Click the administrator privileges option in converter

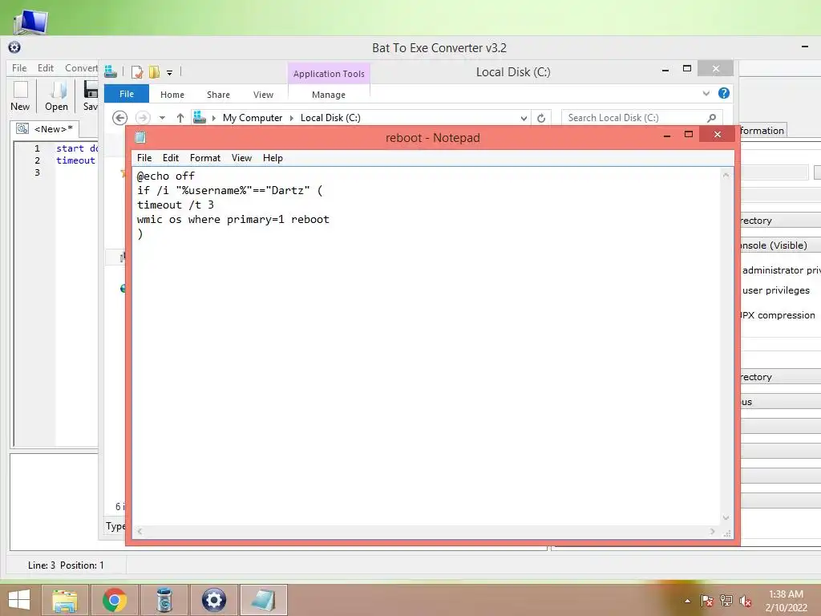pos(781,270)
